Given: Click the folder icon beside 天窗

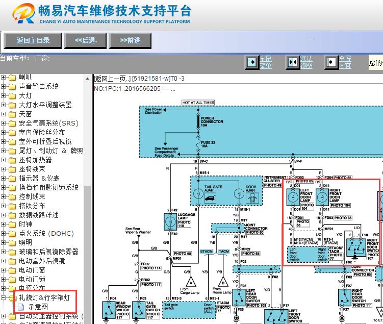Looking at the screenshot, I should click(x=12, y=114).
